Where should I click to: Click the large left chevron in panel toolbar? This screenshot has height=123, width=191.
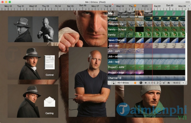(154, 83)
